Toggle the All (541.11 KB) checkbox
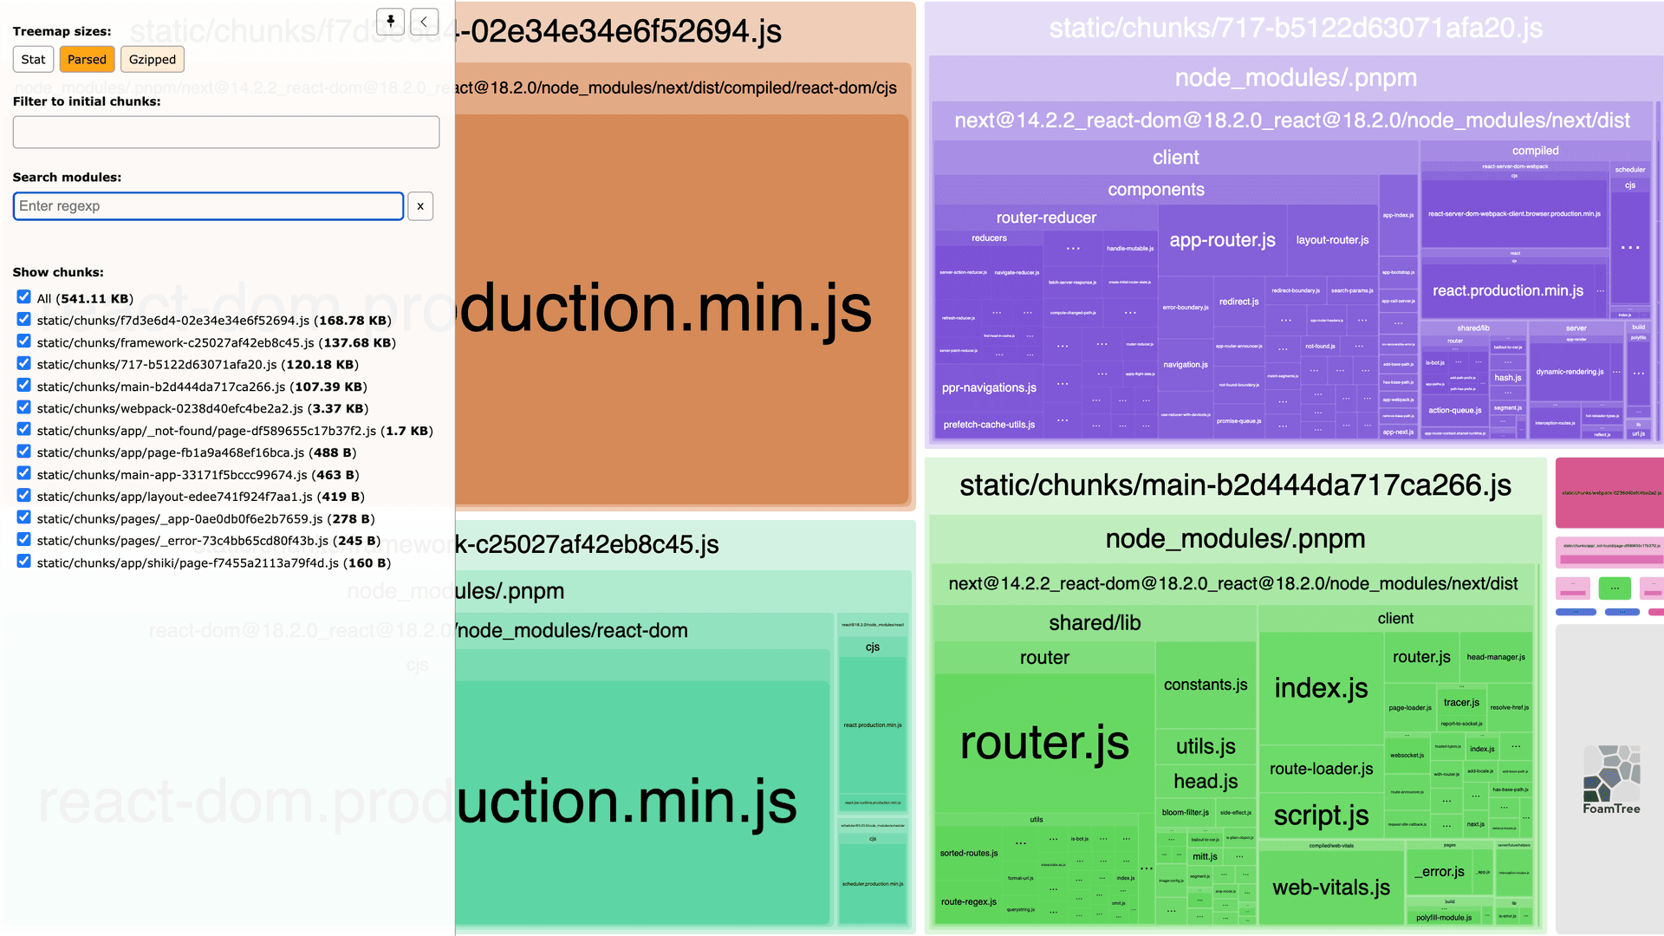The width and height of the screenshot is (1664, 936). click(x=24, y=297)
